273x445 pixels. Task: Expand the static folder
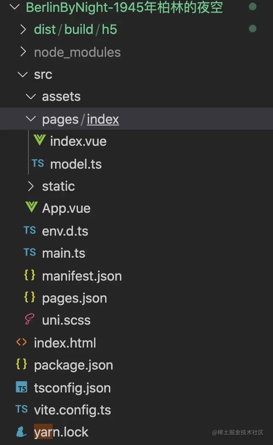point(31,186)
